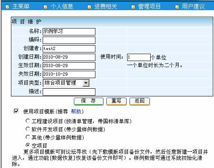
Task: Focus the 编码 input field
Action: 69,40
